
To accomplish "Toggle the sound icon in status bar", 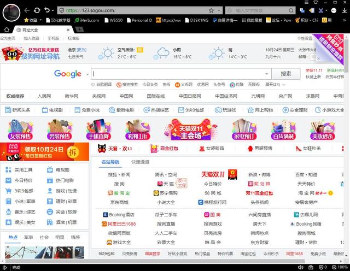I will [x=301, y=267].
